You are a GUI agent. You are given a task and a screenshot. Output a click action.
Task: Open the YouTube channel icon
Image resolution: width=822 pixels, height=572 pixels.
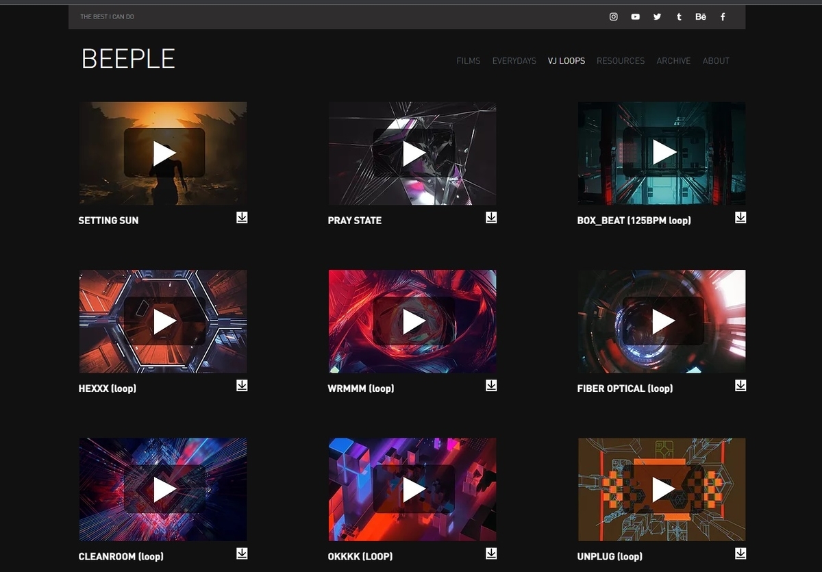pyautogui.click(x=636, y=16)
